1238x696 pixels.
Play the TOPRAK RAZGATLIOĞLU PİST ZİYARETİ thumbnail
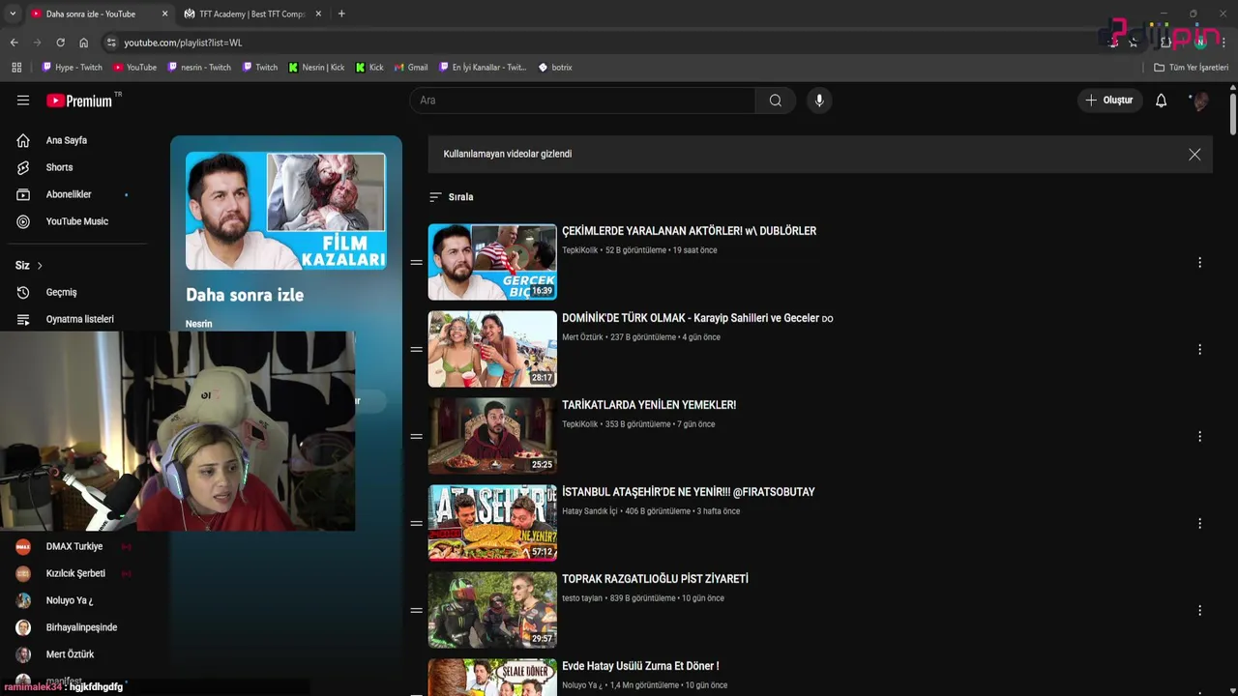(x=492, y=610)
